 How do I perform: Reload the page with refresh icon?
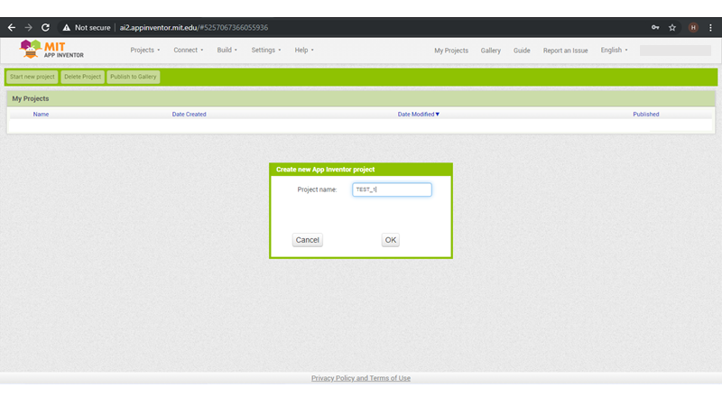45,28
